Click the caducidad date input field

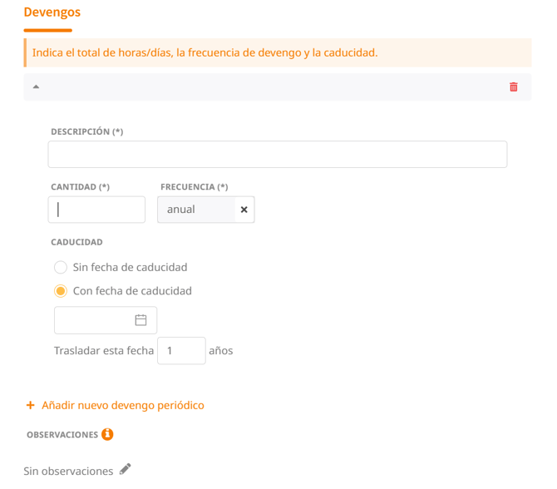tap(91, 320)
